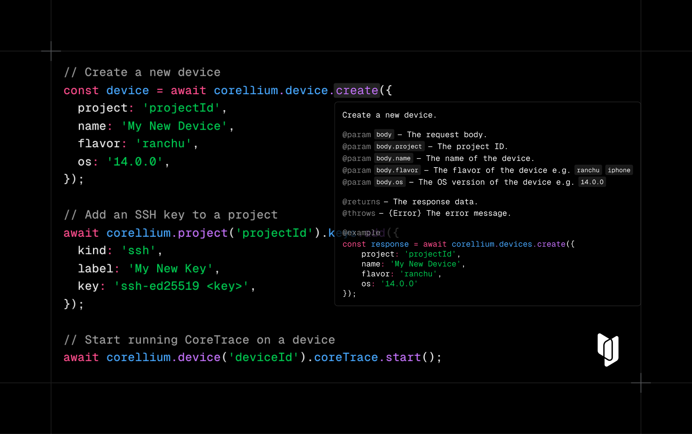Click the '@example' label in tooltip
This screenshot has width=692, height=434.
coord(361,233)
